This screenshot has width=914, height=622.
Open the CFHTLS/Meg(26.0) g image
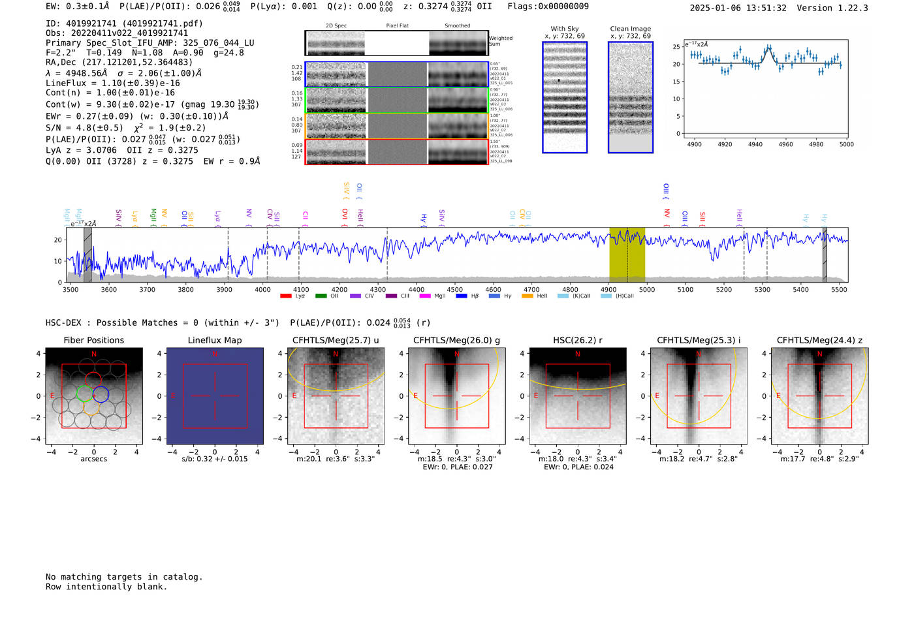click(x=456, y=396)
